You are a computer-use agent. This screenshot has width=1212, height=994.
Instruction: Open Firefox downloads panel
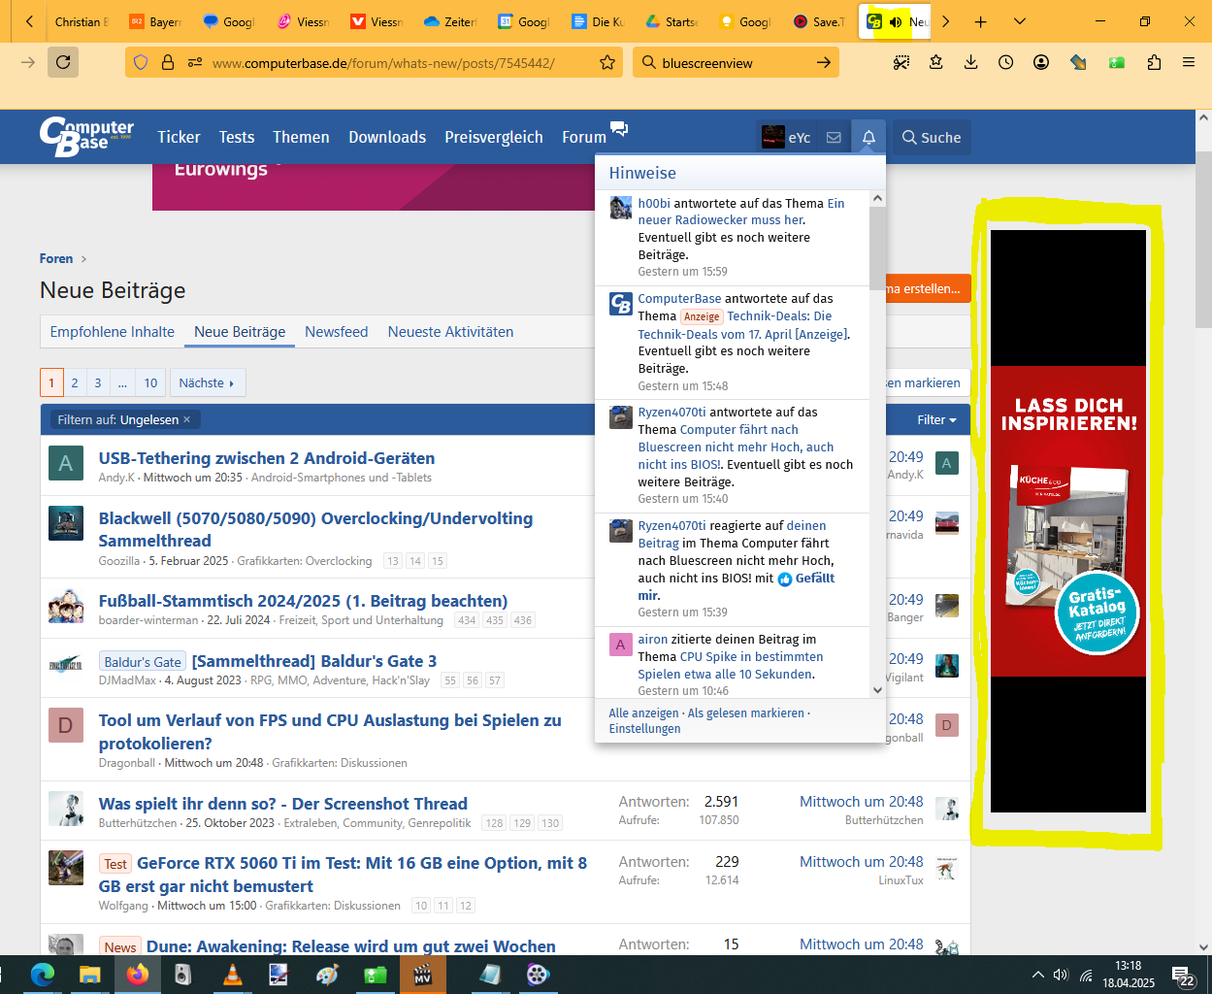970,62
